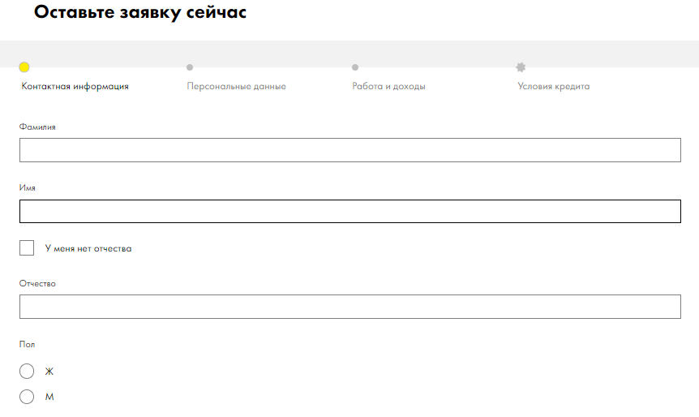Image resolution: width=699 pixels, height=417 pixels.
Task: Click the Отчество input box
Action: click(349, 307)
